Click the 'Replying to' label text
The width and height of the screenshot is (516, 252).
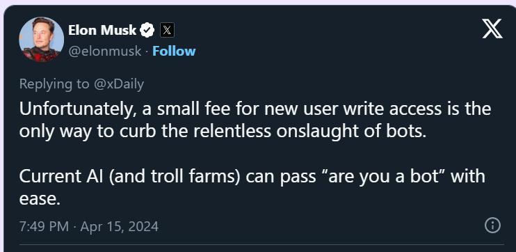[x=54, y=84]
